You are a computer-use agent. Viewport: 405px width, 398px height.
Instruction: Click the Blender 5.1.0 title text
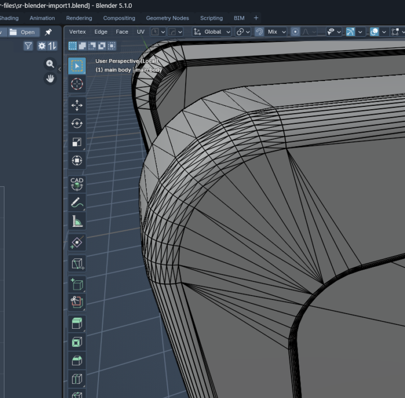point(114,6)
